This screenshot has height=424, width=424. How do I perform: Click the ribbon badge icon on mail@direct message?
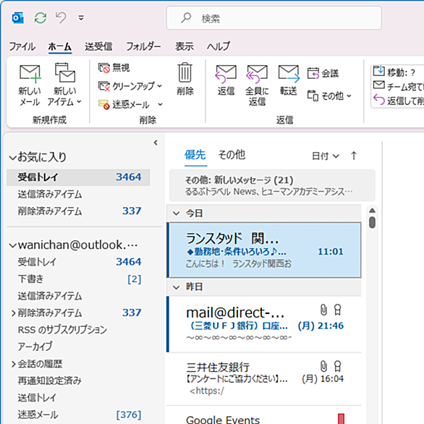pos(337,310)
